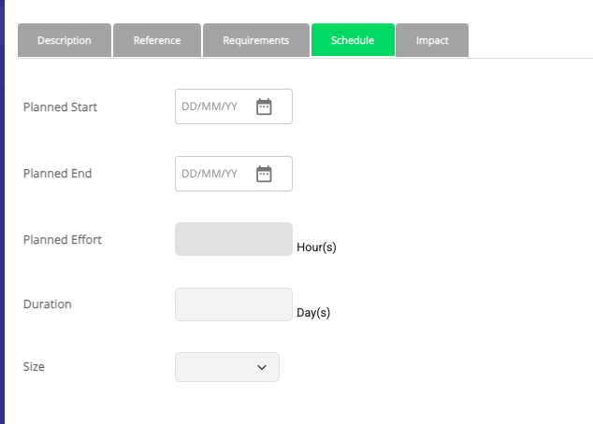Open the Reference tab

click(x=157, y=41)
